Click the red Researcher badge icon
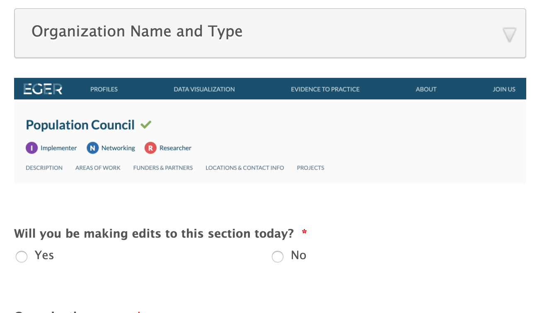Screen dimensions: 537x313 click(150, 148)
